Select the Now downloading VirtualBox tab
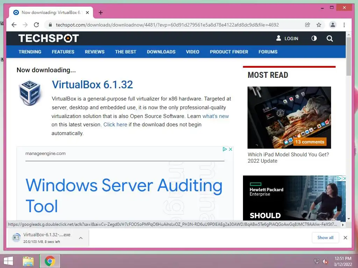The image size is (358, 268). pyautogui.click(x=51, y=13)
